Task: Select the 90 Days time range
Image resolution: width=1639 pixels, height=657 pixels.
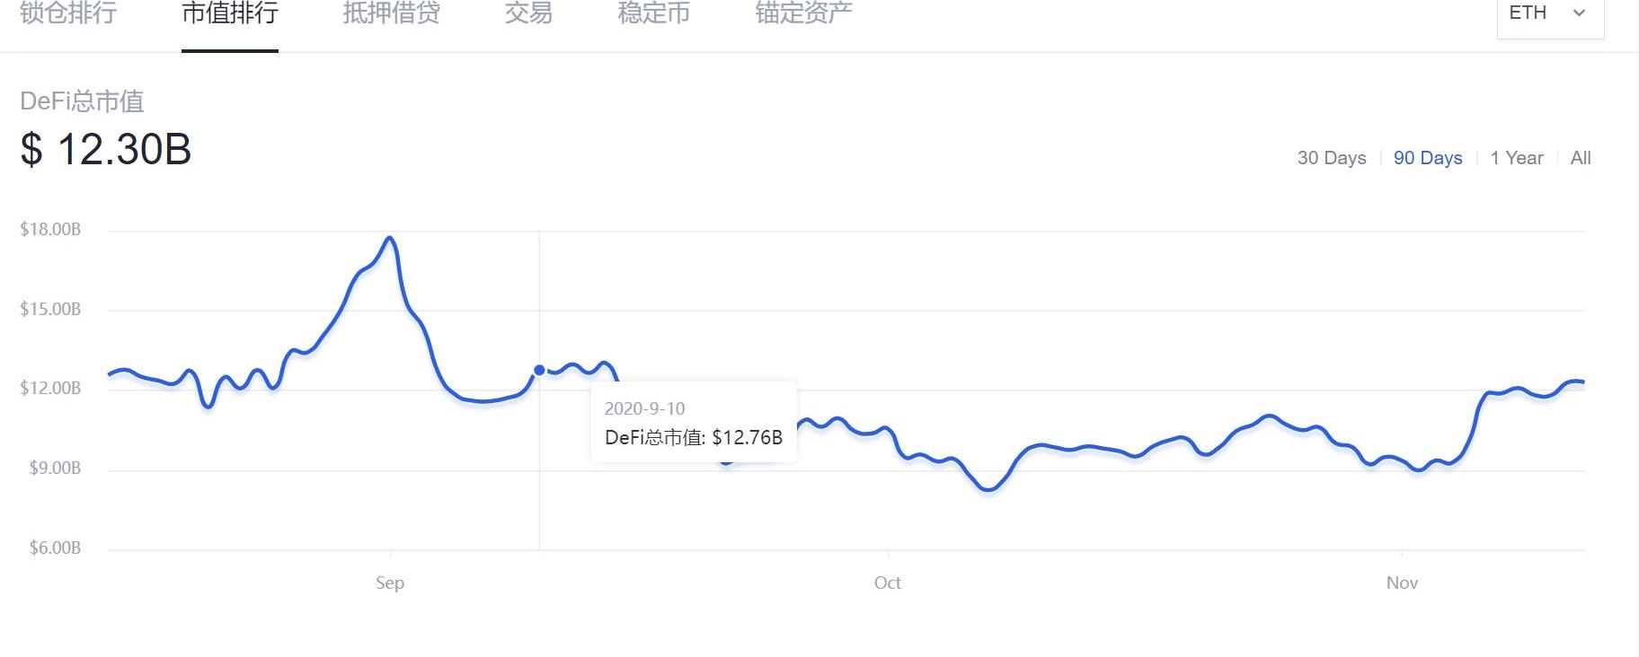Action: [1428, 158]
